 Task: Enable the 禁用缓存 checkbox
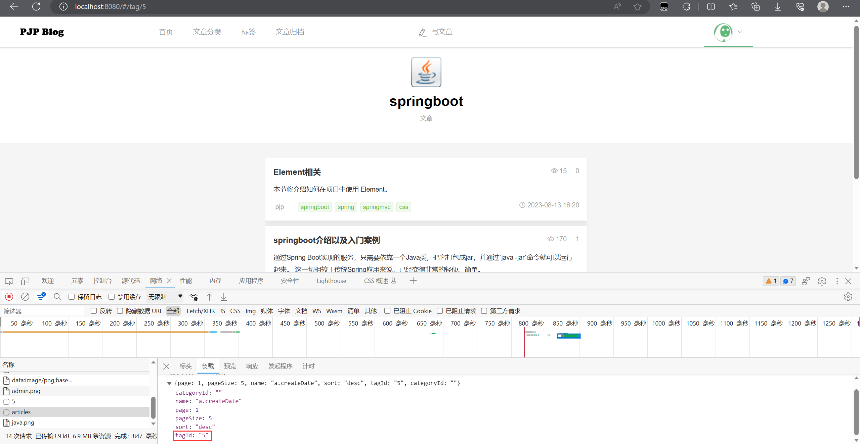click(111, 297)
